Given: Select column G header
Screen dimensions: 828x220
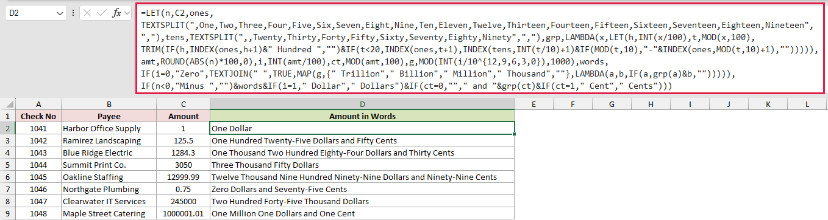Looking at the screenshot, I should click(x=612, y=104).
